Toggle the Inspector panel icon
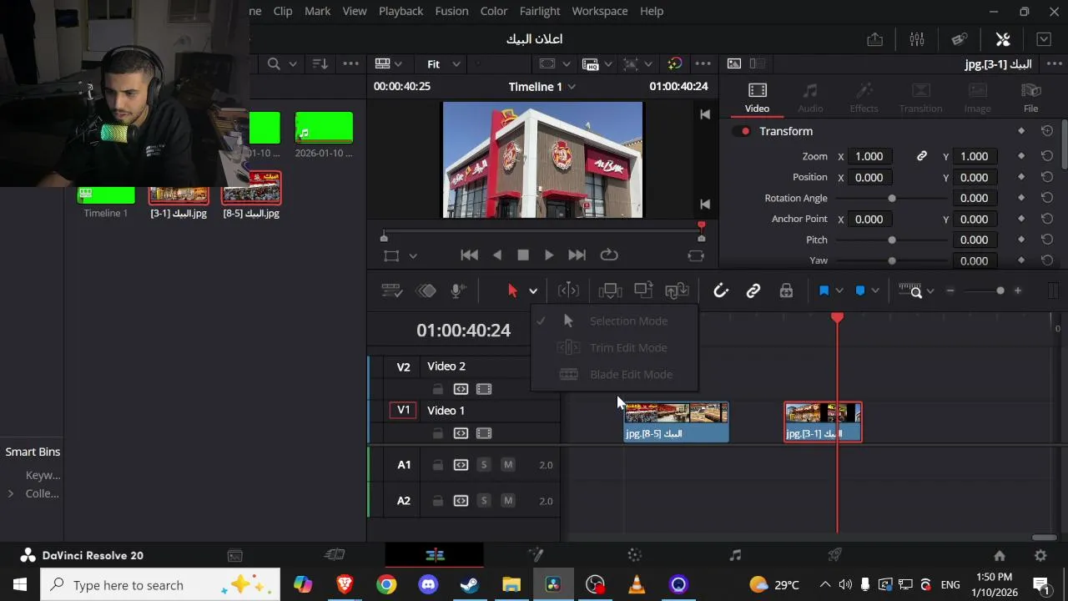This screenshot has height=601, width=1068. click(1003, 39)
